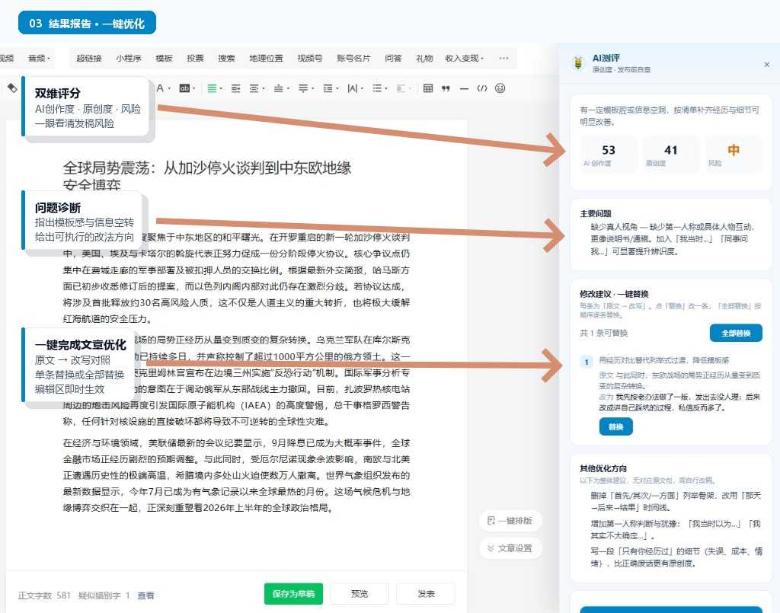Open the 模板 templates menu
Viewport: 780px width, 613px height.
pos(164,58)
